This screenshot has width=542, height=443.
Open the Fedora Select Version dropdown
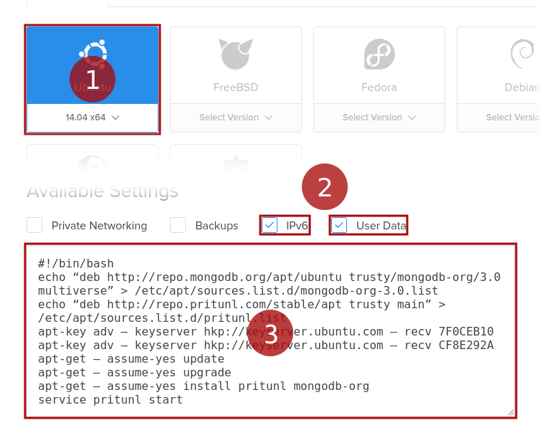379,118
